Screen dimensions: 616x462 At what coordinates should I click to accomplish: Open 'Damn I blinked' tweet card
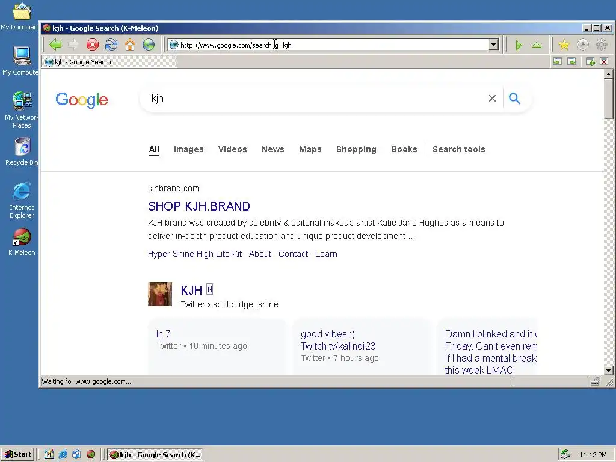487,346
